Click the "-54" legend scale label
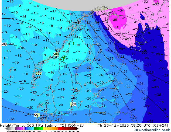Viewport: 171px width, 132px height. point(8,131)
